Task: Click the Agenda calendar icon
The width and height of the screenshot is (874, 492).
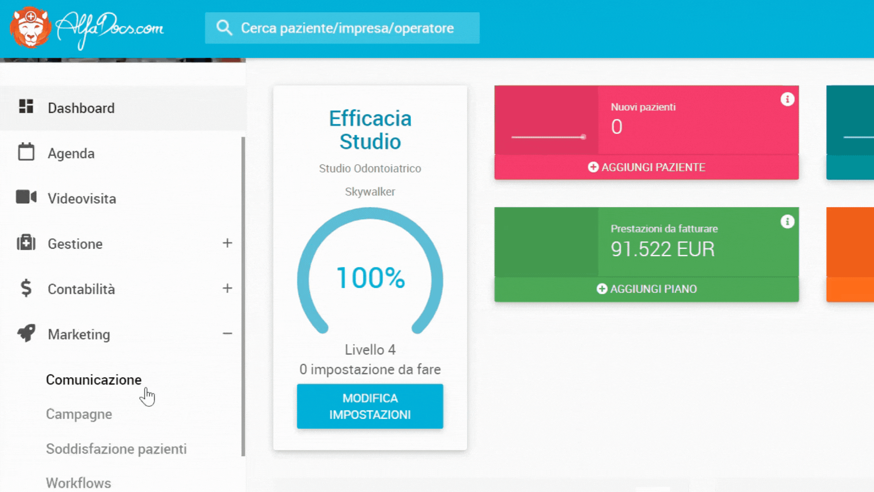Action: (x=26, y=152)
